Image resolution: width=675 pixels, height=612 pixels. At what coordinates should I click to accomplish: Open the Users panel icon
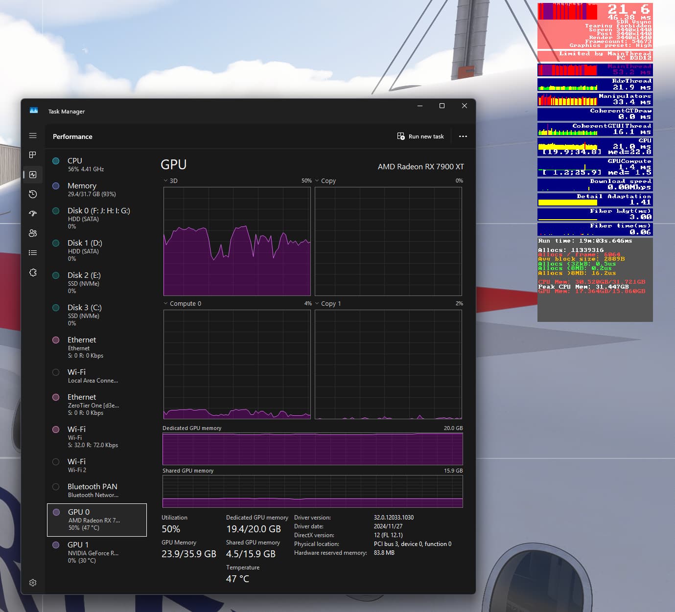click(33, 233)
